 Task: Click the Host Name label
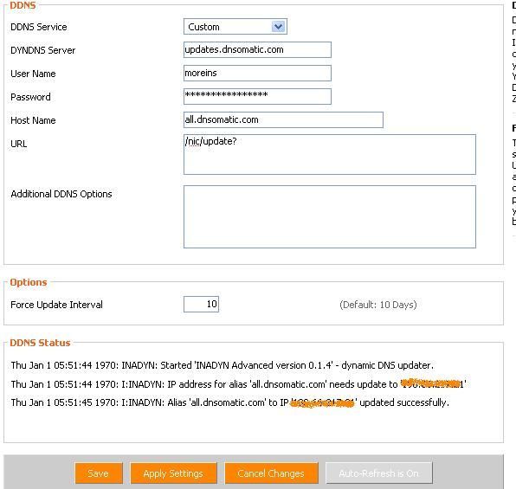click(x=33, y=120)
